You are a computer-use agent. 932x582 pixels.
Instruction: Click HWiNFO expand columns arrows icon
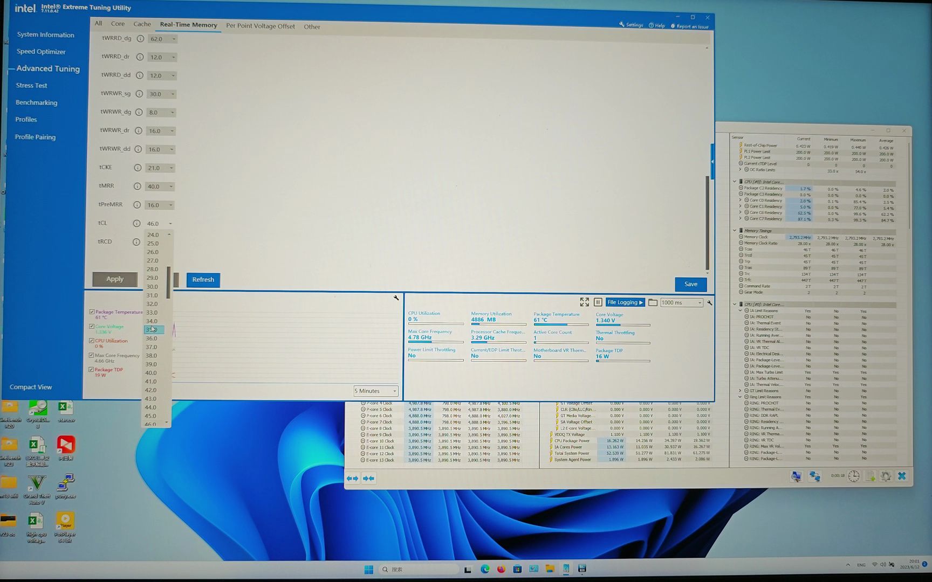352,478
